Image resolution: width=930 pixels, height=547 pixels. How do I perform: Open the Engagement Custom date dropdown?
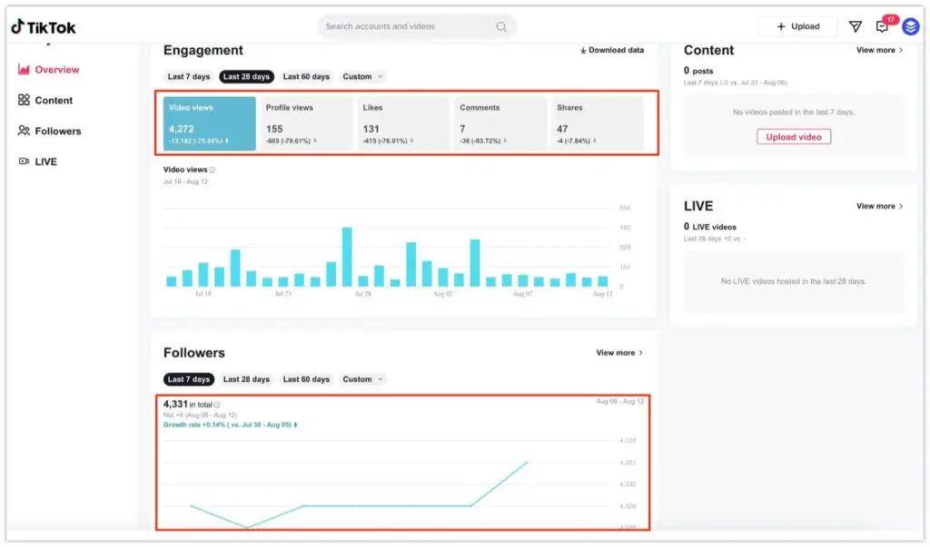362,76
